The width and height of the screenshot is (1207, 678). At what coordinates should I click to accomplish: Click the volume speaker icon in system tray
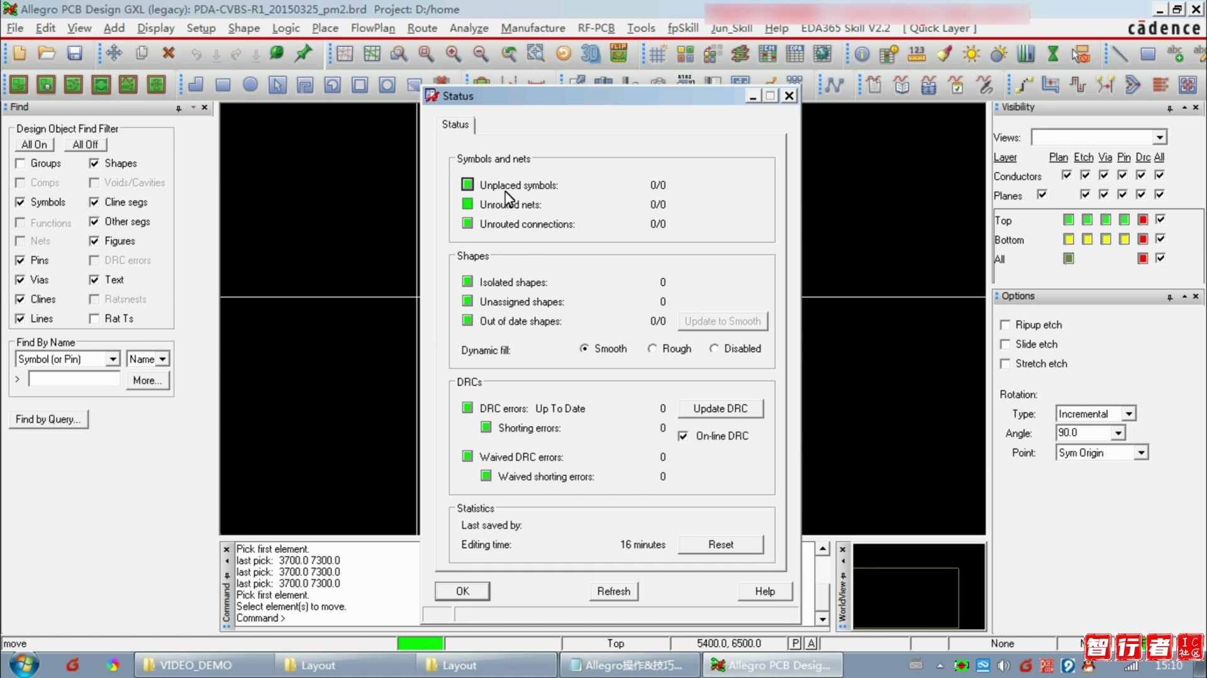click(x=1004, y=665)
